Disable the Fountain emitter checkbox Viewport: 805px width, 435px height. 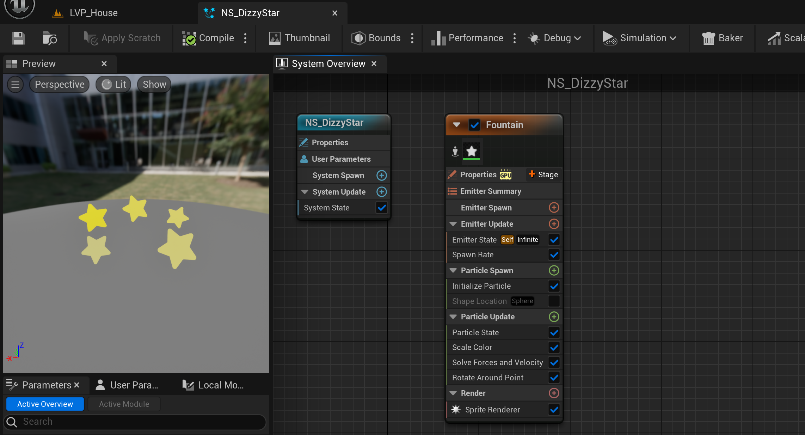474,125
